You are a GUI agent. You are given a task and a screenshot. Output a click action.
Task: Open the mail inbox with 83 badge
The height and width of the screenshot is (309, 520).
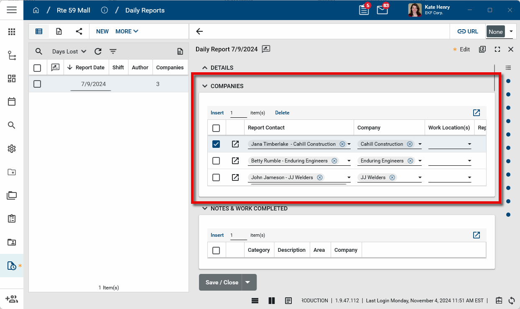click(x=382, y=10)
